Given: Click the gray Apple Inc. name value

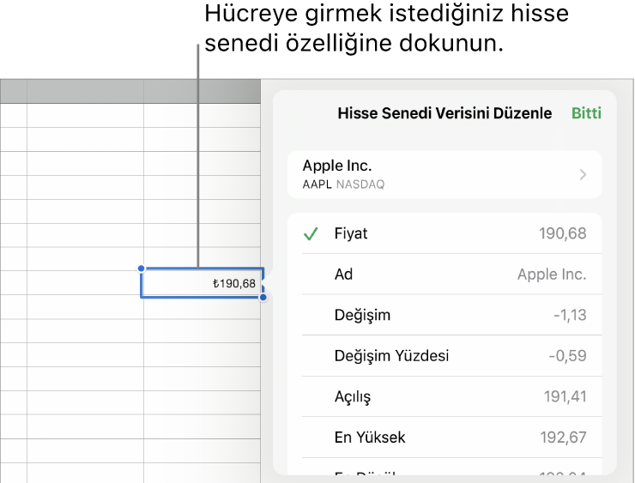Looking at the screenshot, I should tap(552, 274).
